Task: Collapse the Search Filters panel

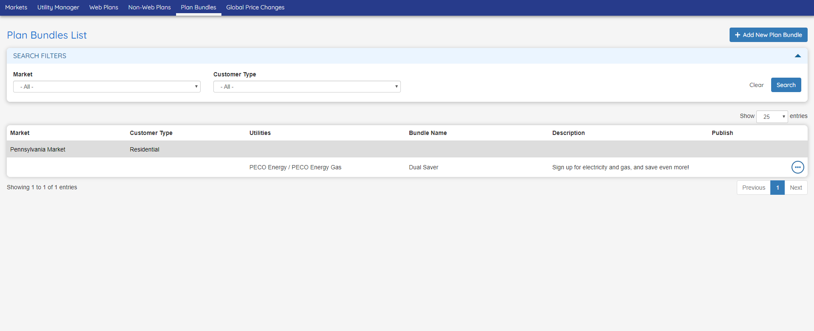Action: (797, 56)
